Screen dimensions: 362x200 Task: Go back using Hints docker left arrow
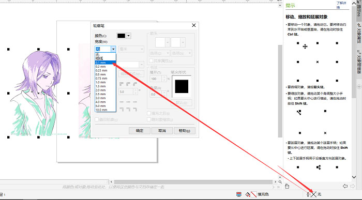coord(345,186)
